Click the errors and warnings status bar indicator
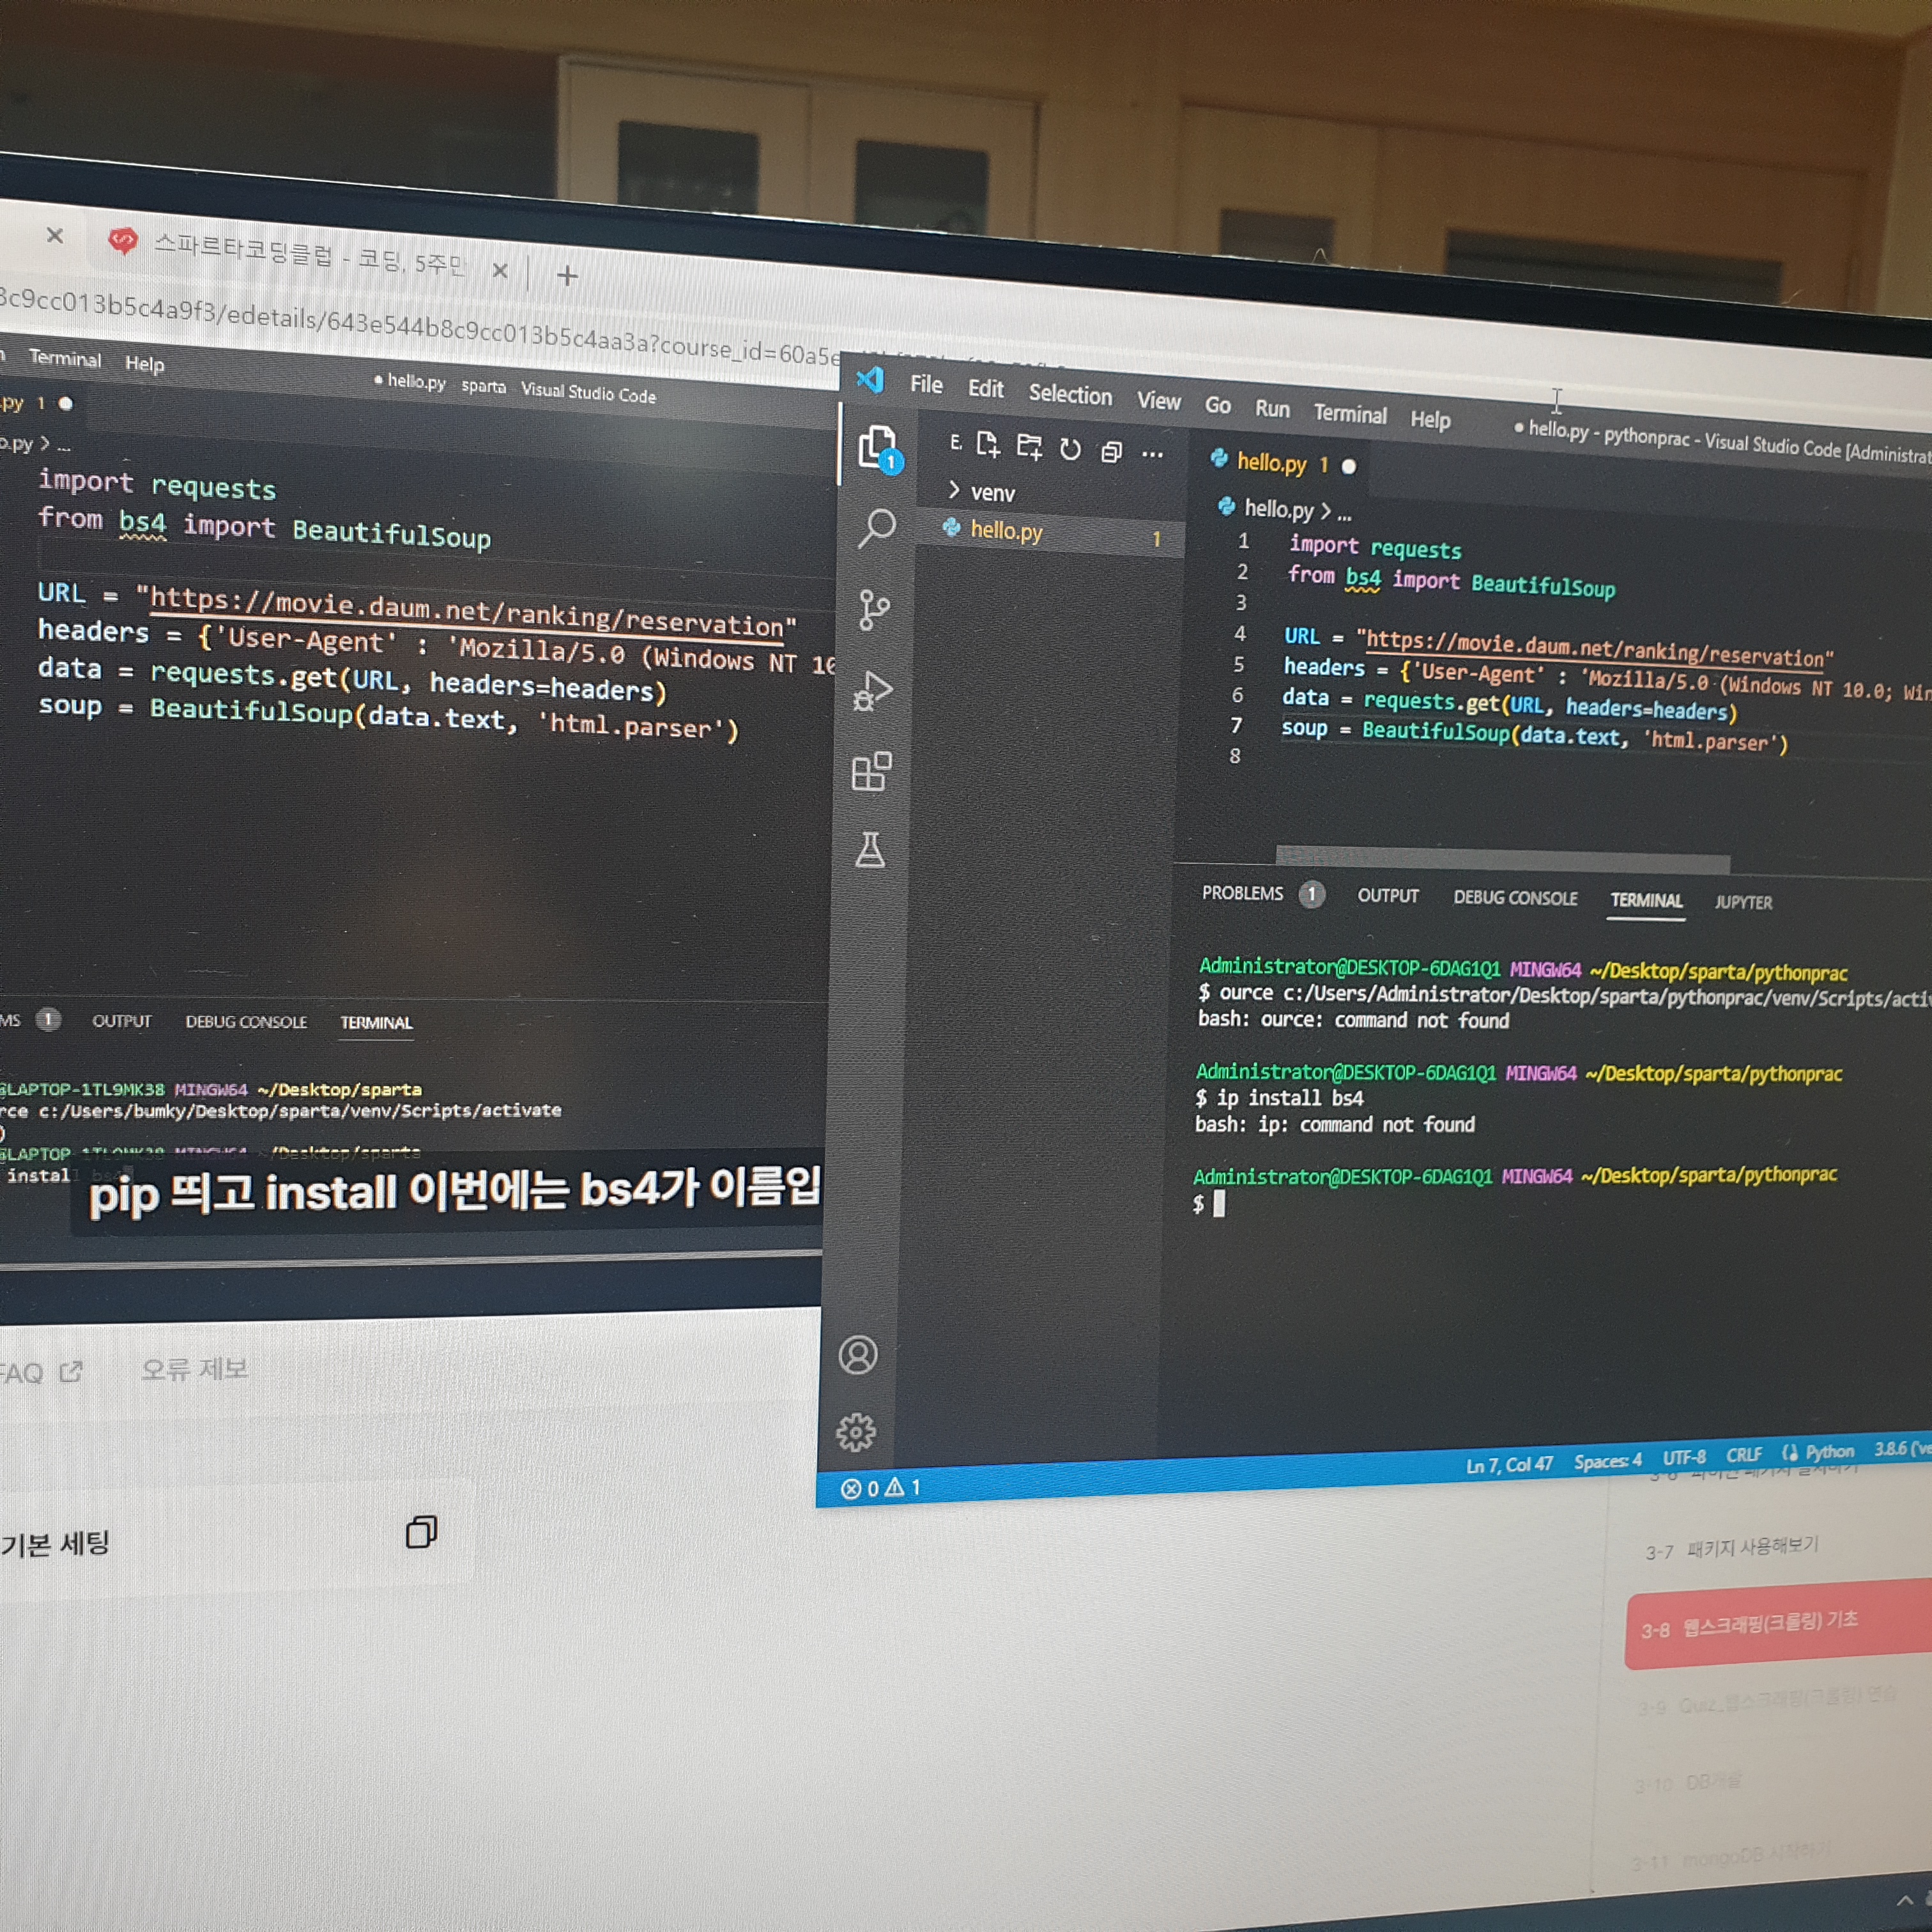1932x1932 pixels. tap(880, 1488)
